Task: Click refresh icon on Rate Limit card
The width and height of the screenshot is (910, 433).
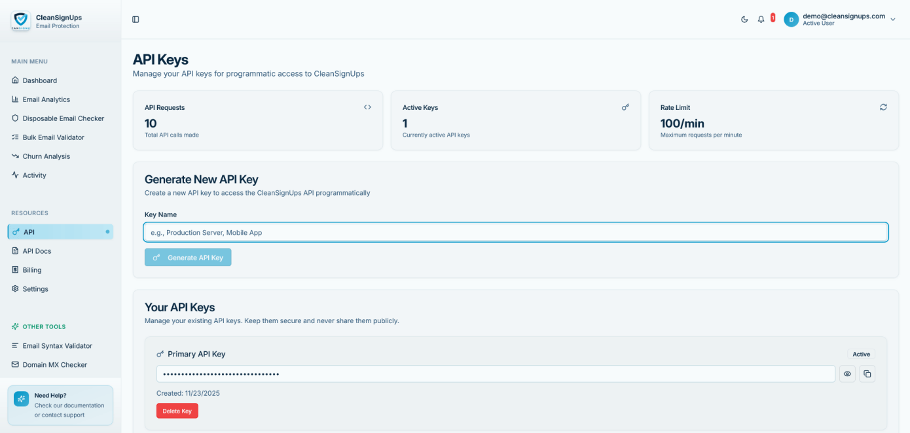Action: pos(883,107)
